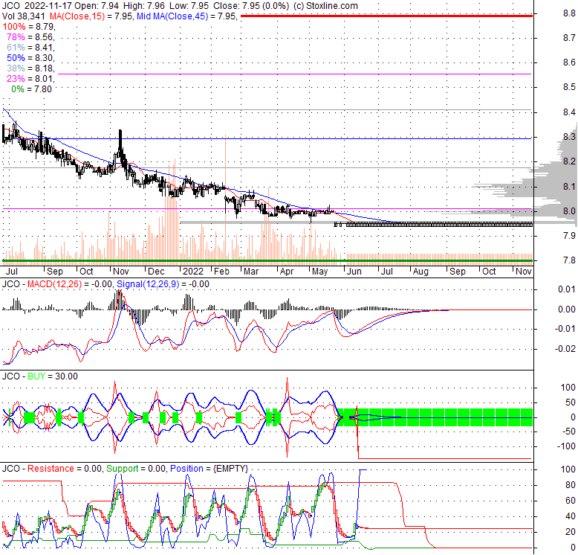Click the 'Position = {EMPTY}' label
The width and height of the screenshot is (578, 555).
pyautogui.click(x=209, y=469)
